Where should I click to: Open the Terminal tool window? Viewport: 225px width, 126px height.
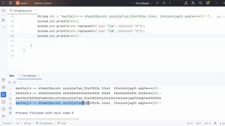(x=4, y=102)
